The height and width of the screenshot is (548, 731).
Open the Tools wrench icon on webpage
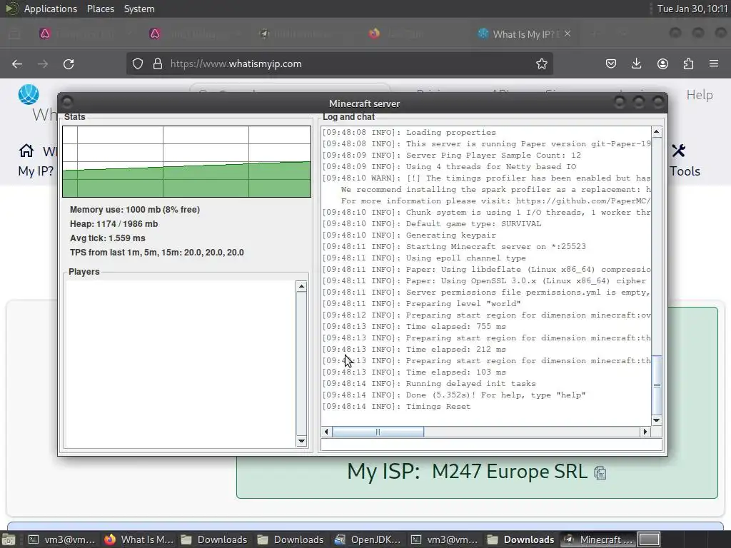click(678, 151)
